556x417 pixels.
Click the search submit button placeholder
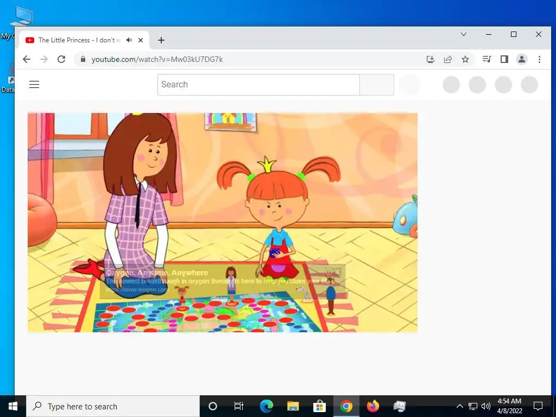(x=377, y=84)
